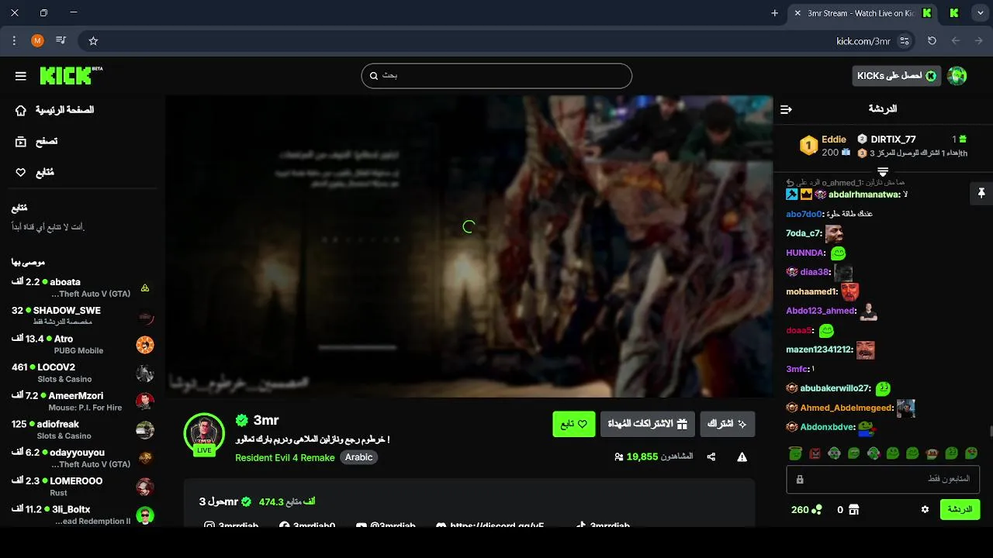Open Resident Evil 4 Remake category link
The width and height of the screenshot is (993, 558).
pos(285,457)
